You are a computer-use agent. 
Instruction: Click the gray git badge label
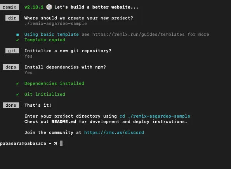12,51
